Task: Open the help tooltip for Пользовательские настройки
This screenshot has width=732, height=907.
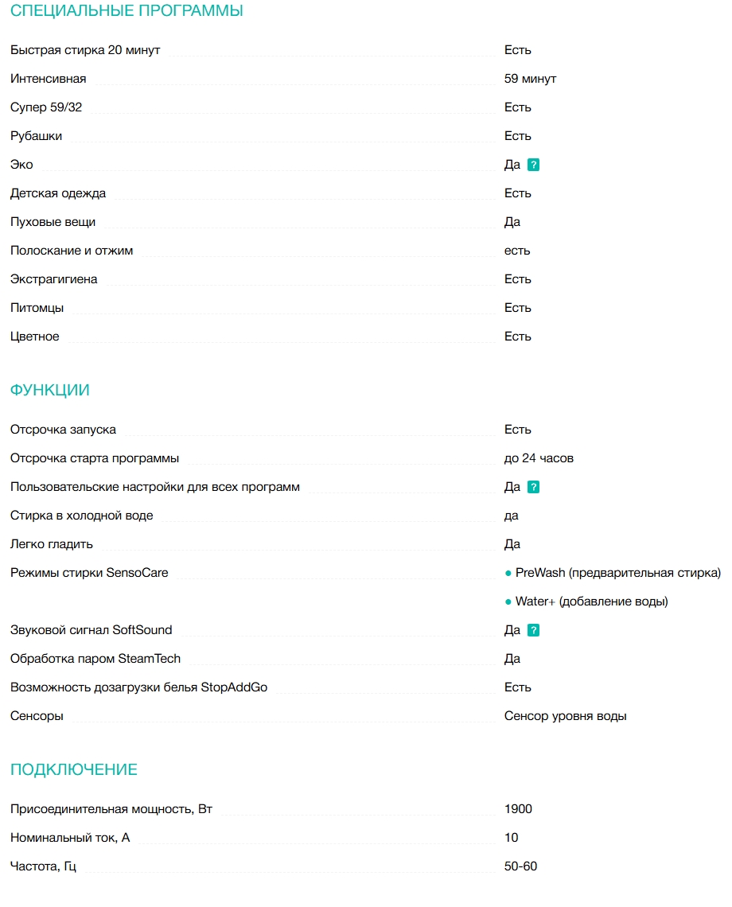Action: [x=534, y=487]
